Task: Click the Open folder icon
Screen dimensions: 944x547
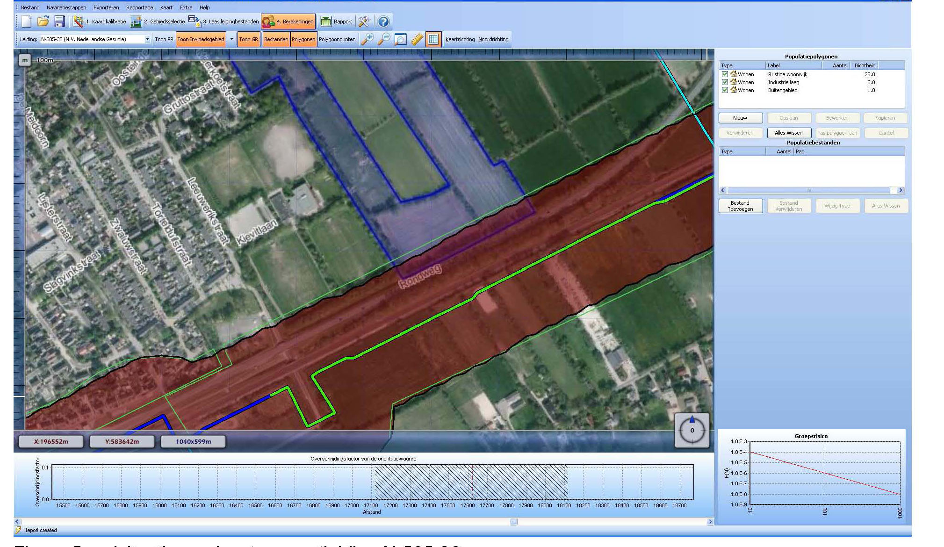Action: tap(43, 22)
